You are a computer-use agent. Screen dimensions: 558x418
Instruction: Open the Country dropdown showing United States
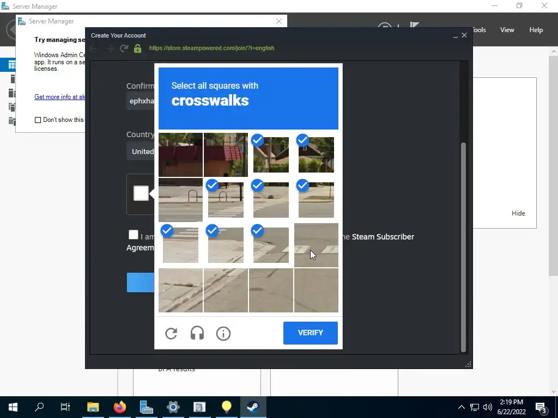[x=141, y=151]
